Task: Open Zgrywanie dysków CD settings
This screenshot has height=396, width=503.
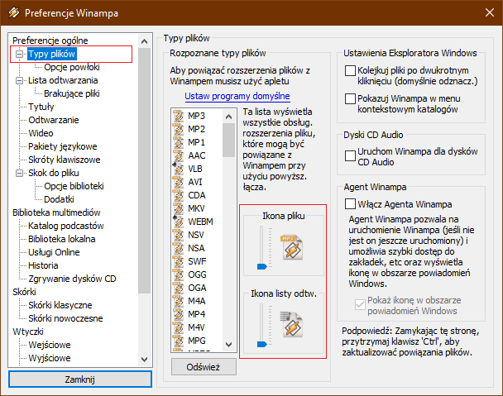Action: pos(72,279)
